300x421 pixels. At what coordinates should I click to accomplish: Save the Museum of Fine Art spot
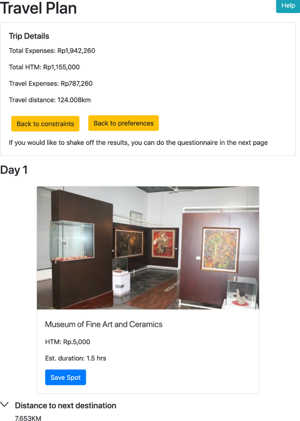coord(65,377)
